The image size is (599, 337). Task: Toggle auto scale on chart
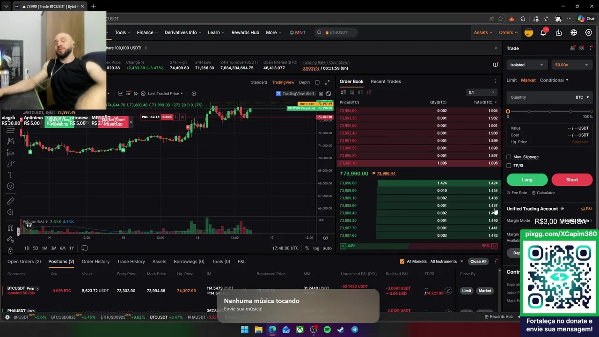pos(327,248)
